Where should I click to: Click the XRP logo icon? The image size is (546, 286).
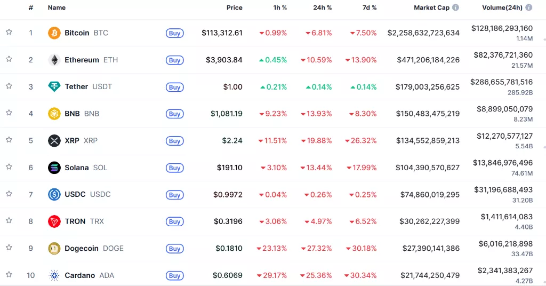[x=54, y=141]
